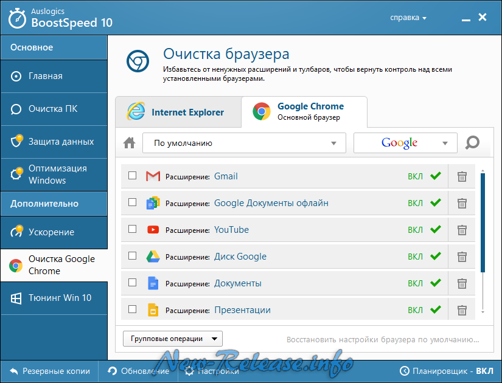Screen dimensions: 502x383
Task: Open the Google search engine dropdown
Action: pos(405,143)
